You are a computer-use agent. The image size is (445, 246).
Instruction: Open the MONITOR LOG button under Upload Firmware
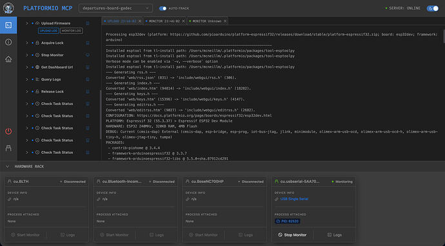(72, 31)
